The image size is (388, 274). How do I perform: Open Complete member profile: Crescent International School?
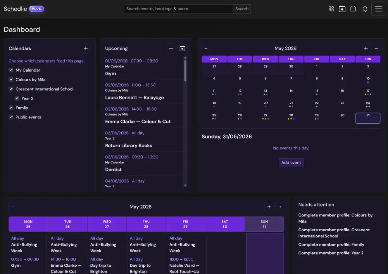pyautogui.click(x=334, y=233)
